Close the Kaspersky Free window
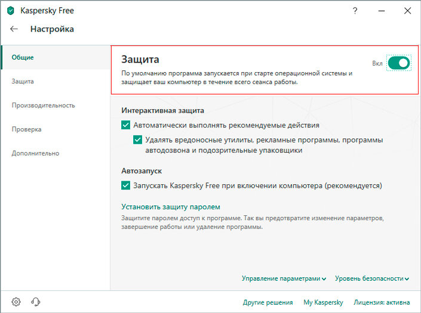Image resolution: width=421 pixels, height=313 pixels. (407, 11)
